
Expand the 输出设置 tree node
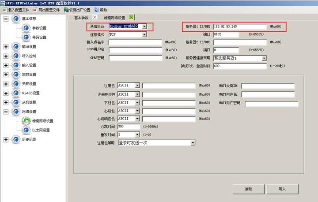pyautogui.click(x=6, y=47)
